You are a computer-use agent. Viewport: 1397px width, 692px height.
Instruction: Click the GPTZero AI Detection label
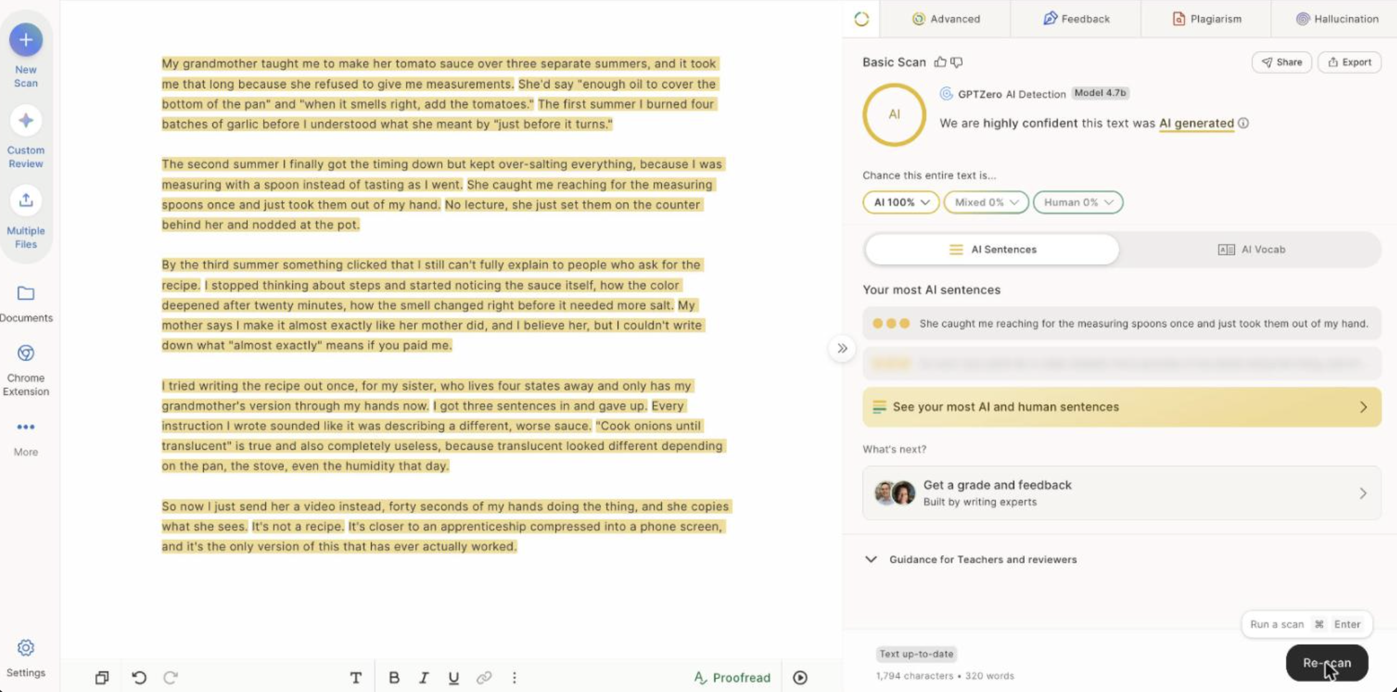1011,94
